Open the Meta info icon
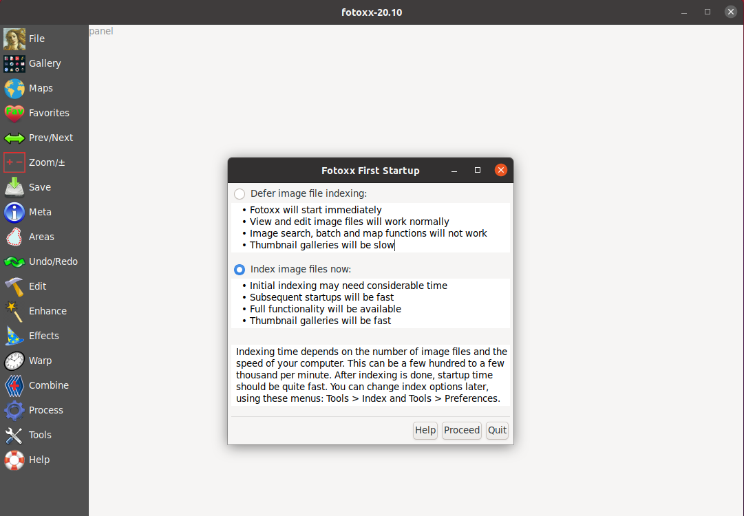The image size is (744, 516). [14, 212]
